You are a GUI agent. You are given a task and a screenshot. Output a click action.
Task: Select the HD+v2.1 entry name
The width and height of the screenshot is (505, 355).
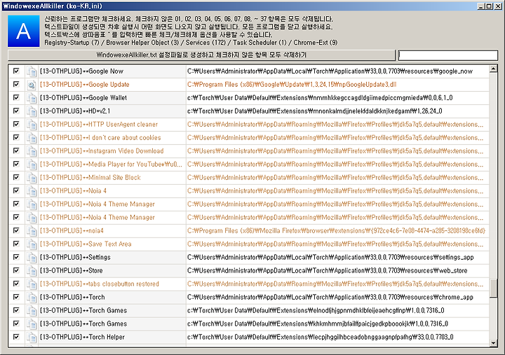(75, 111)
